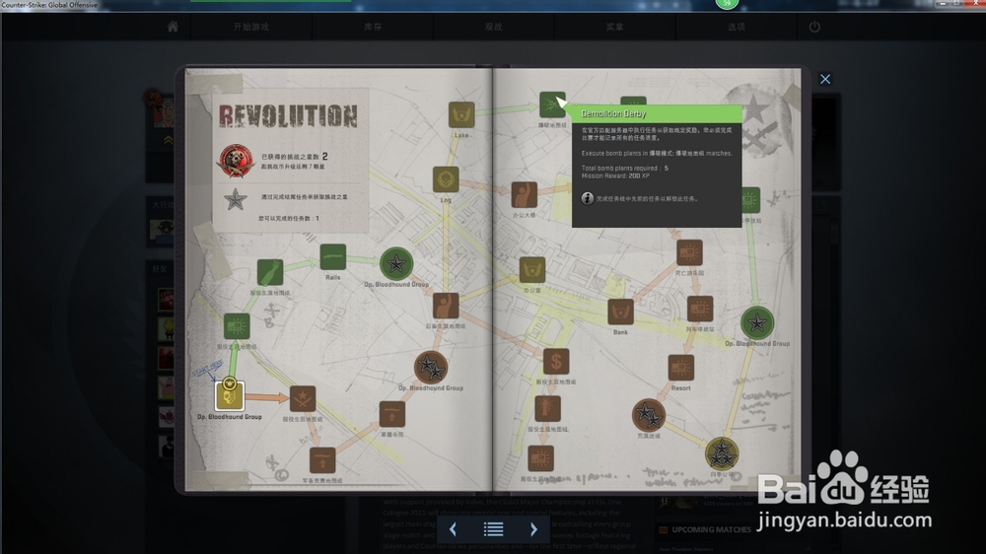
Task: Click the yellow START HERE mission node
Action: point(230,396)
